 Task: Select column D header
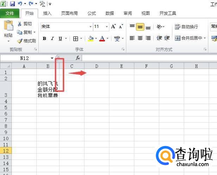point(97,66)
